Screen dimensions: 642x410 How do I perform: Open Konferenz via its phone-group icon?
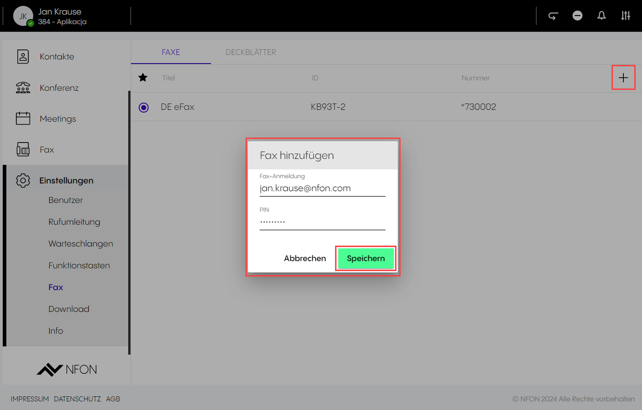pos(23,88)
